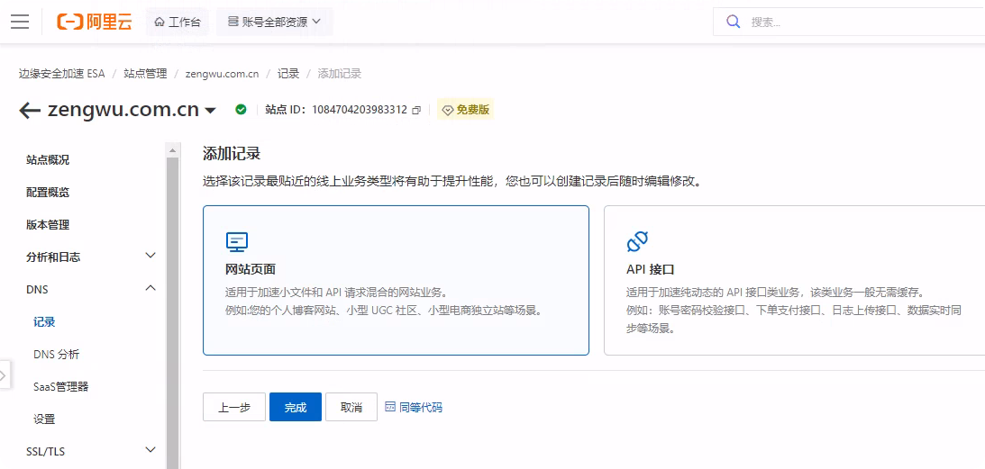This screenshot has width=985, height=469.
Task: Open the hamburger navigation menu
Action: 20,22
